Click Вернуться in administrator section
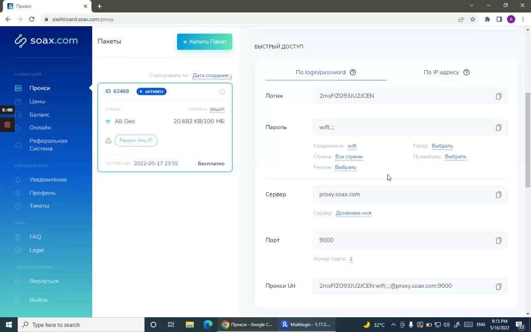 [44, 281]
